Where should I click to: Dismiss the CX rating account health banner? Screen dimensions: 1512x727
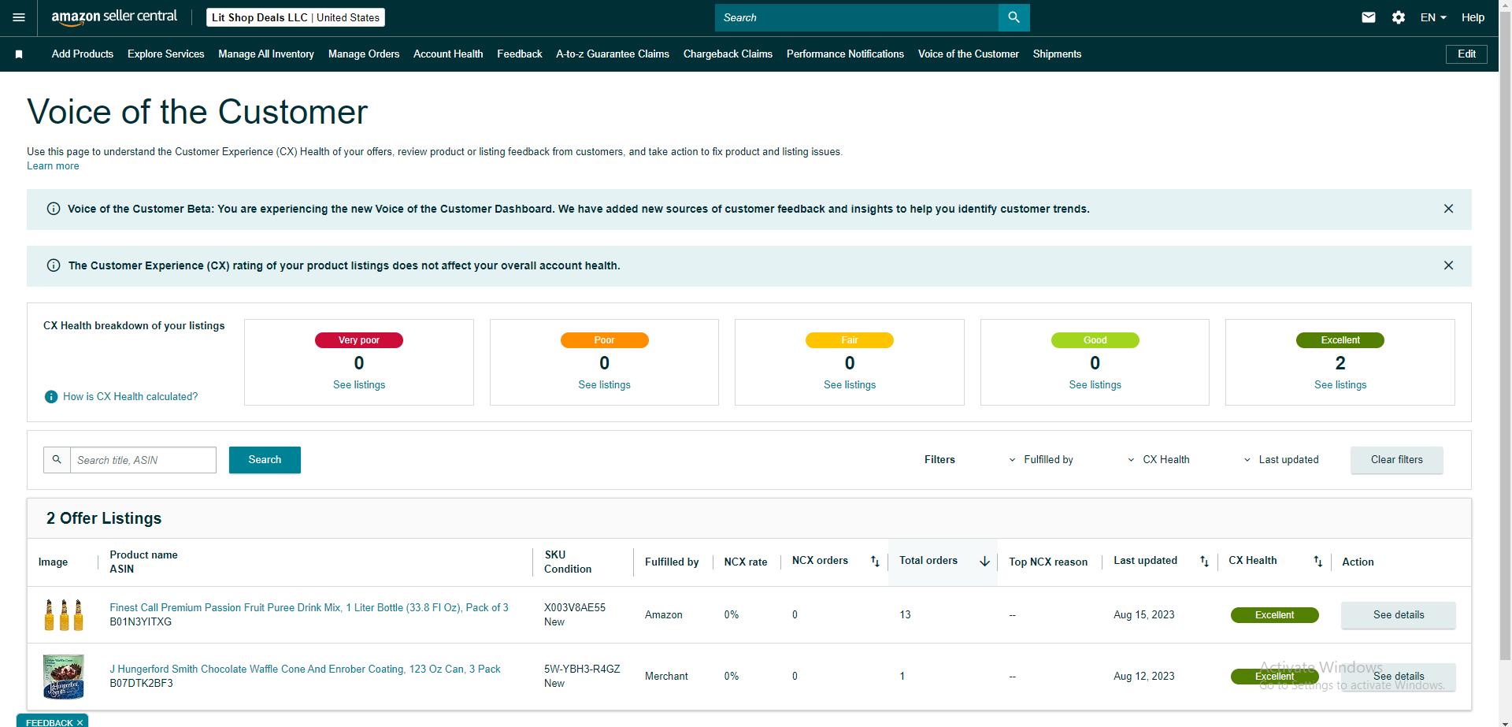point(1448,265)
